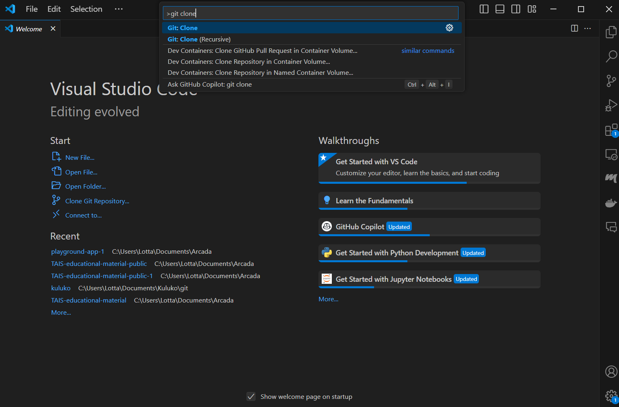Open the Extensions view icon

tap(611, 130)
